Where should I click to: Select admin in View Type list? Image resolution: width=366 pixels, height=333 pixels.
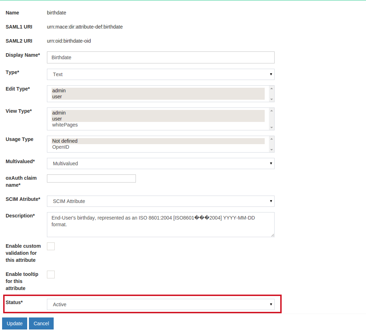coord(59,113)
